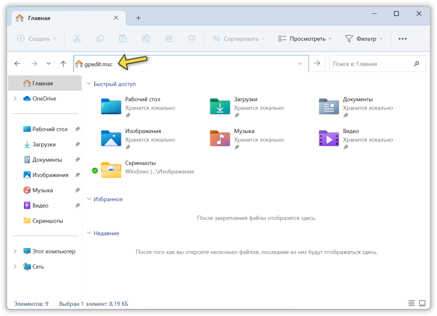Click the Rename icon in the toolbar

(146, 38)
